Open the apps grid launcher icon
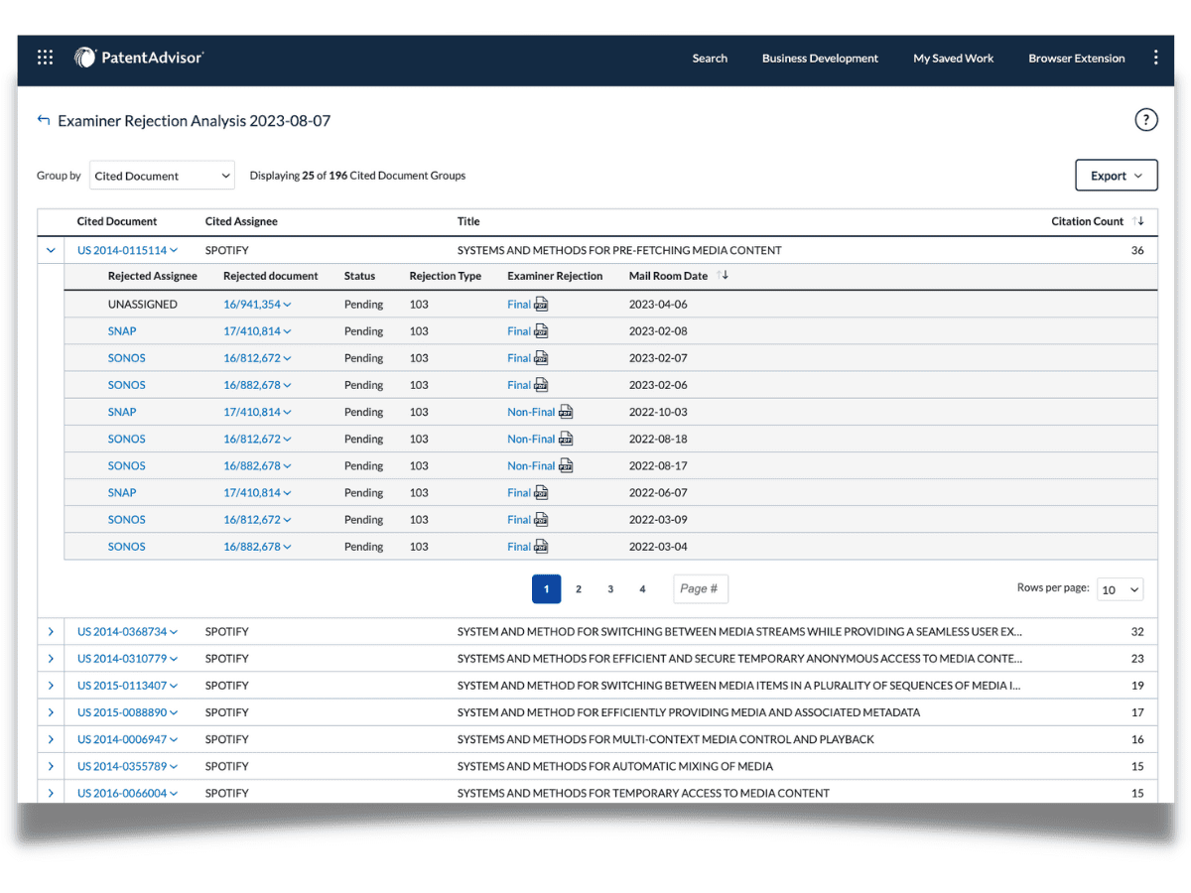The width and height of the screenshot is (1191, 893). pyautogui.click(x=45, y=58)
